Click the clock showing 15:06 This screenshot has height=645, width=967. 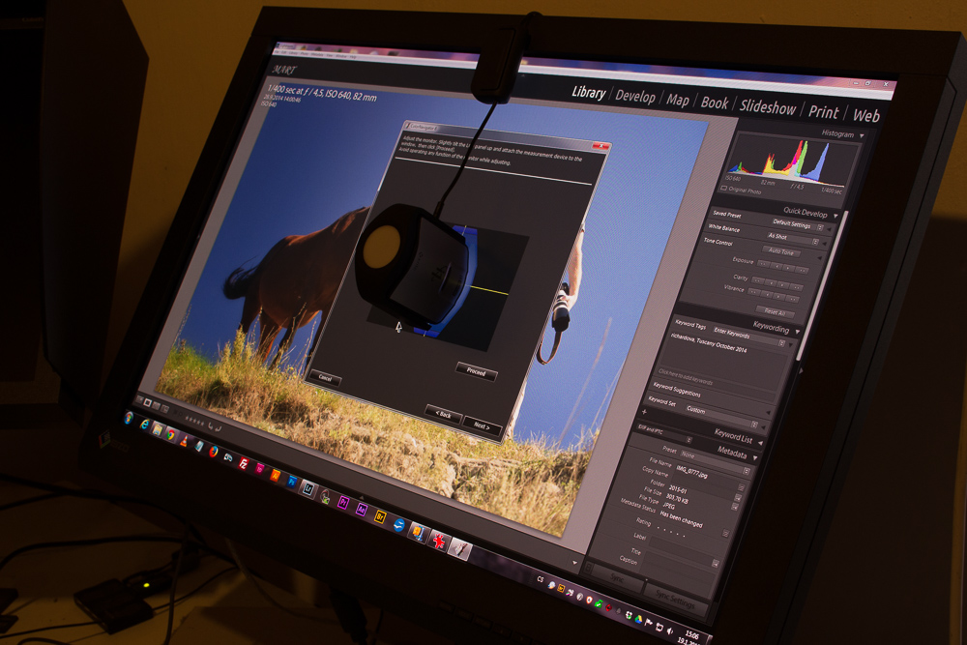pos(692,635)
